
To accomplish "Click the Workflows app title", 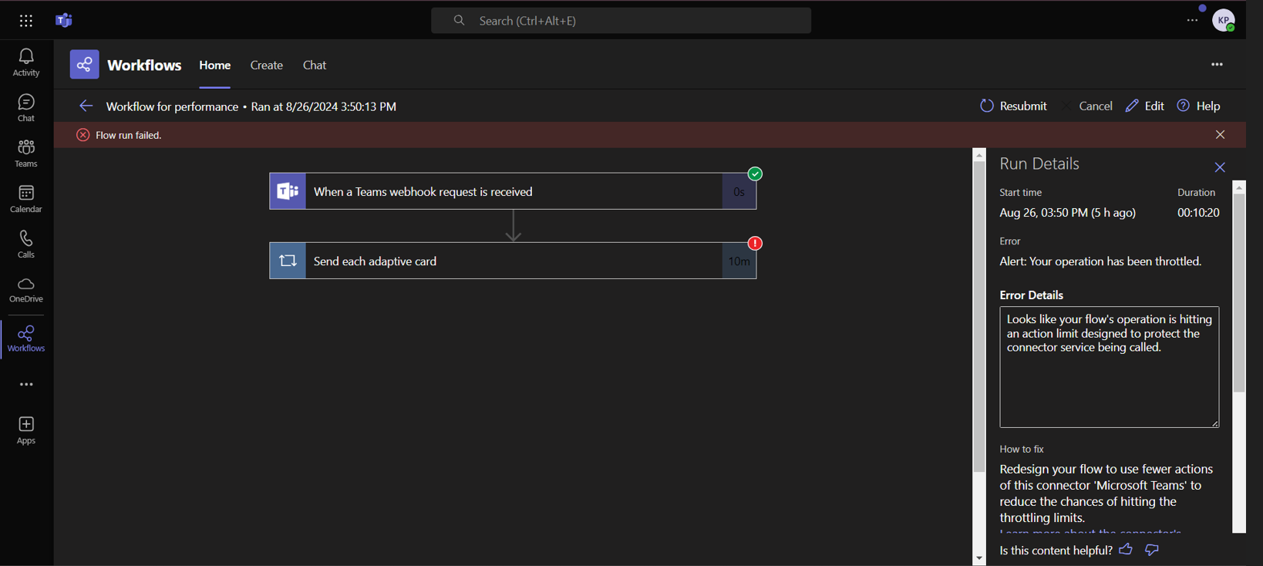I will [x=144, y=66].
